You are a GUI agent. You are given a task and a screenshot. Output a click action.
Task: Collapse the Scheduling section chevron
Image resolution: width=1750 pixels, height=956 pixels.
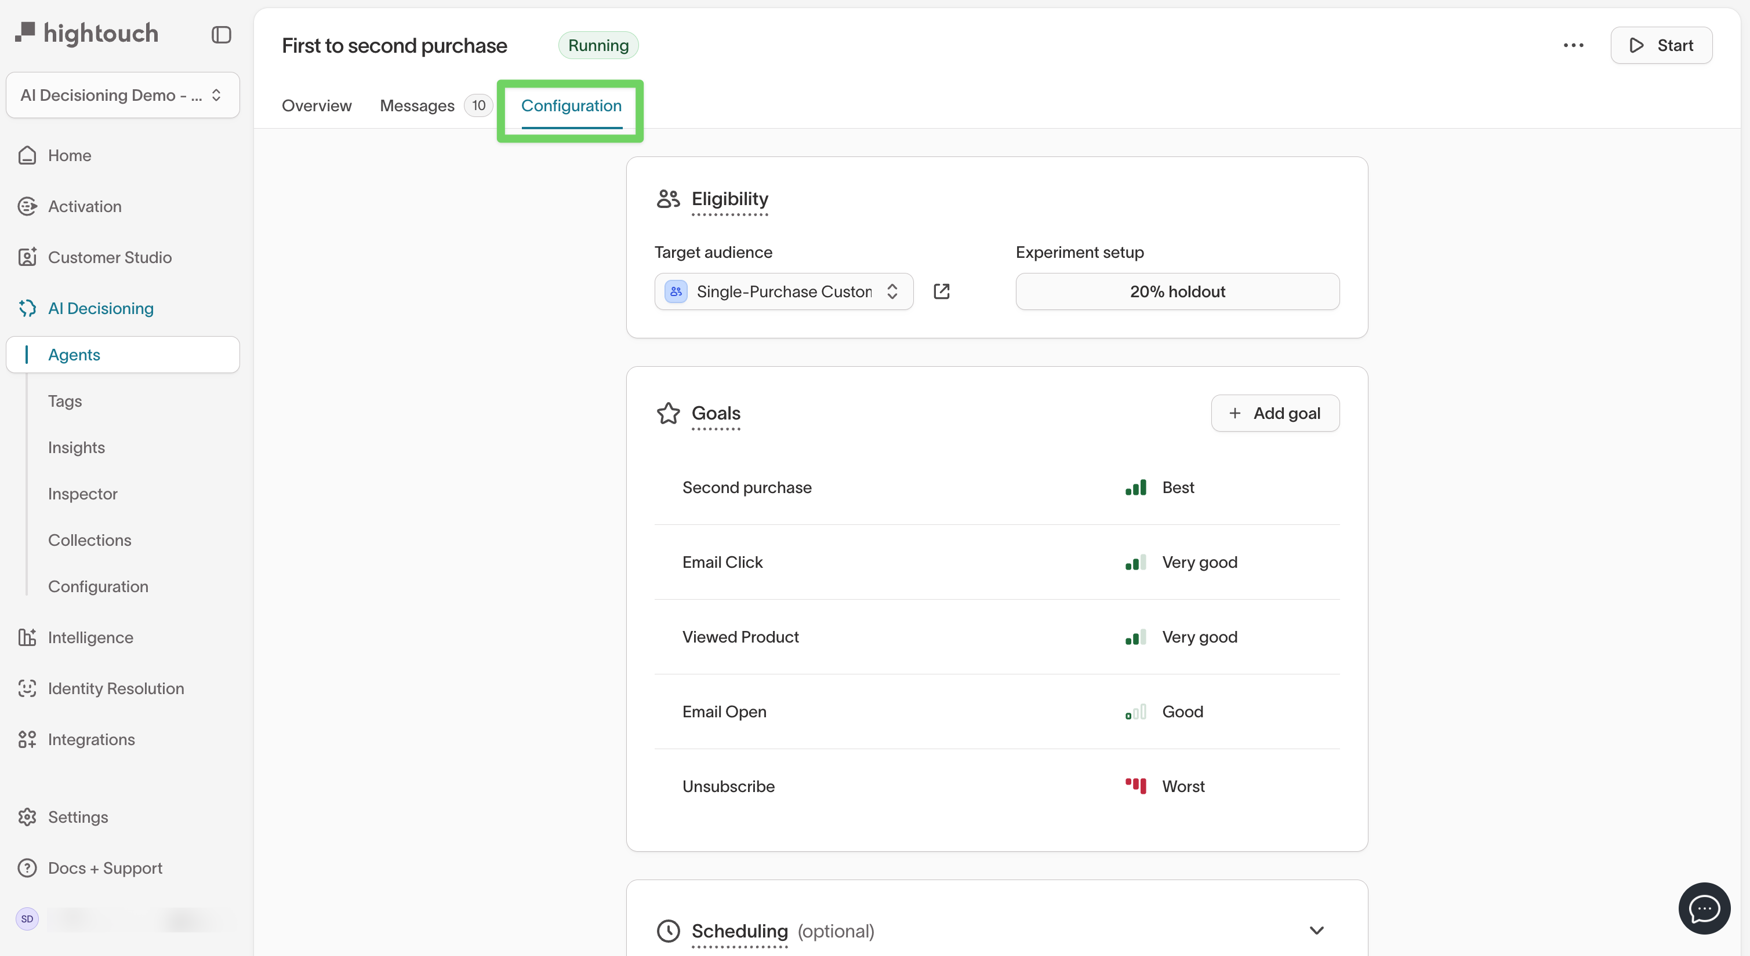click(1317, 931)
